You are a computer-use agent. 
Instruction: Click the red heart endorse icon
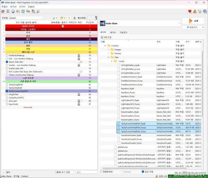click(x=190, y=11)
